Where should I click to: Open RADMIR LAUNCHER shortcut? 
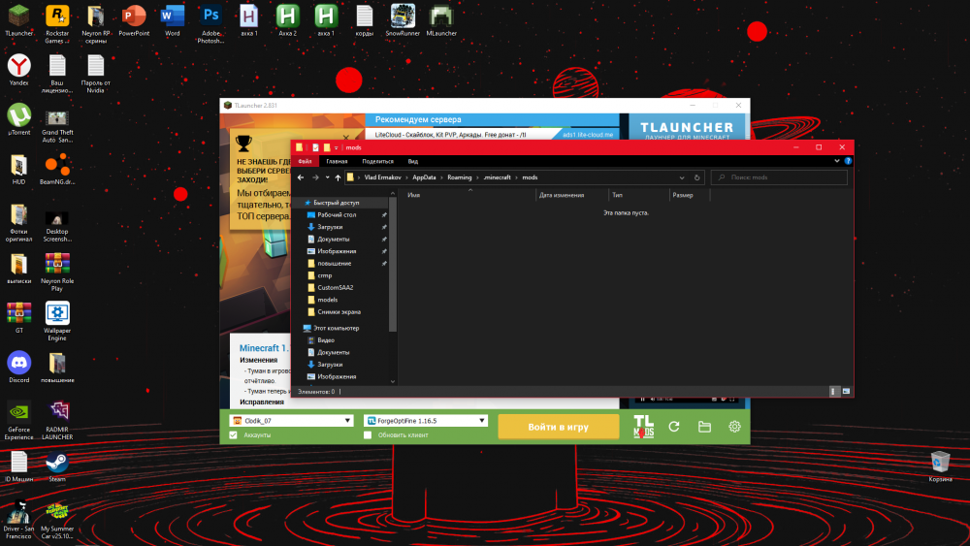tap(57, 421)
